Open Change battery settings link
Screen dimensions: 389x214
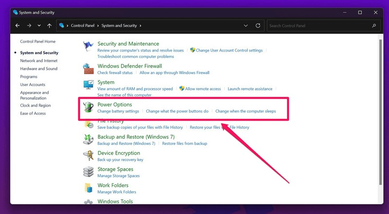[118, 111]
